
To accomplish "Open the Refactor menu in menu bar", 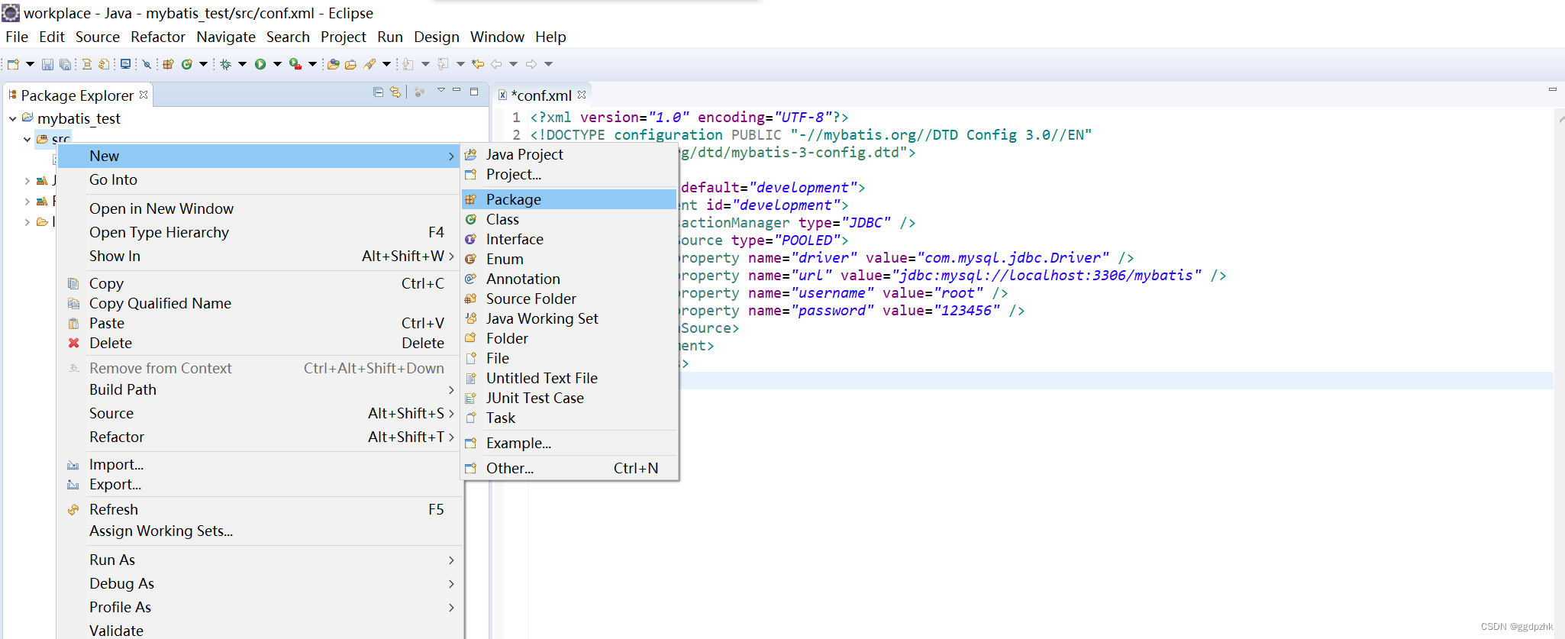I will tap(158, 37).
